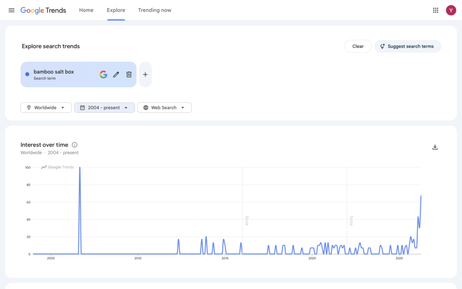
Task: Go to the Home tab
Action: click(86, 10)
